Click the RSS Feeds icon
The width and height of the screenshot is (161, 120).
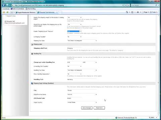click(x=132, y=12)
